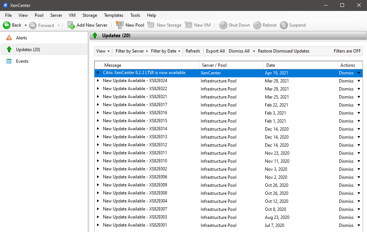The width and height of the screenshot is (367, 232).
Task: Click the New Pool toolbar icon
Action: pyautogui.click(x=120, y=25)
